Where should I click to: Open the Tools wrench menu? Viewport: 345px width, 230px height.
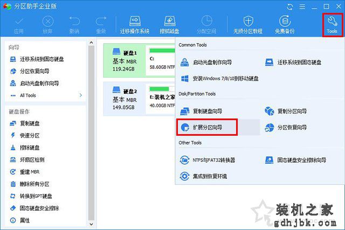[332, 25]
